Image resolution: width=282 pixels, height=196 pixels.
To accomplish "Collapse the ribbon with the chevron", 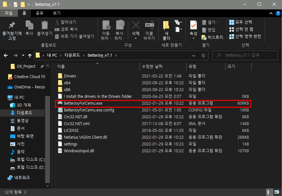I will 271,13.
